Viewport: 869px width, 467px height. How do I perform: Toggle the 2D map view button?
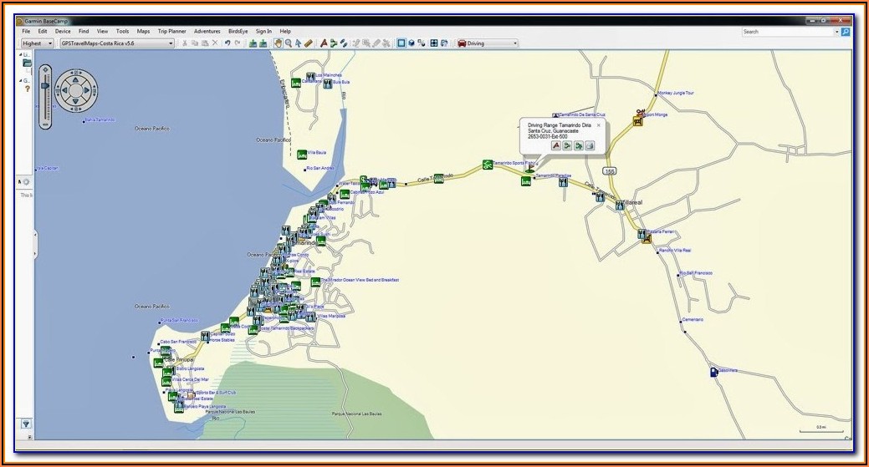click(x=401, y=43)
